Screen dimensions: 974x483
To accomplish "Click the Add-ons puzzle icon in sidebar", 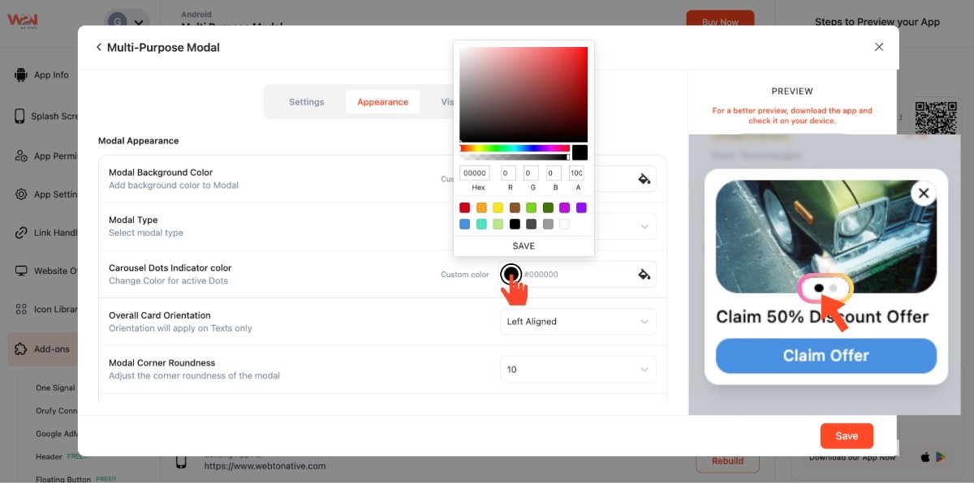I will tap(21, 349).
